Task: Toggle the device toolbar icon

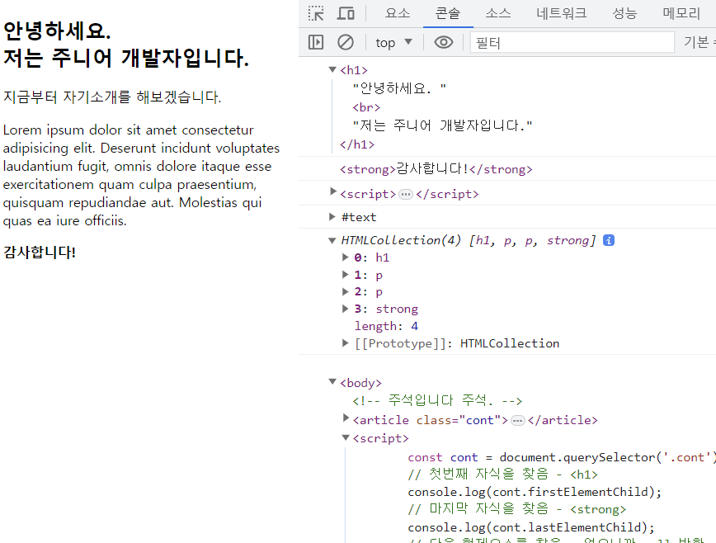Action: [346, 13]
